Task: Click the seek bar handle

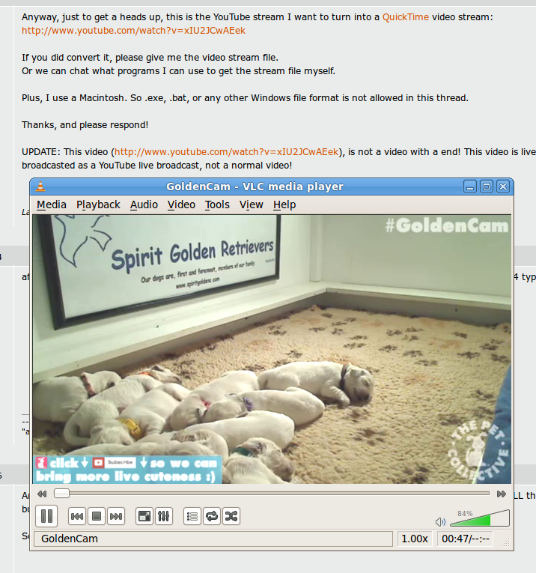Action: pos(61,494)
